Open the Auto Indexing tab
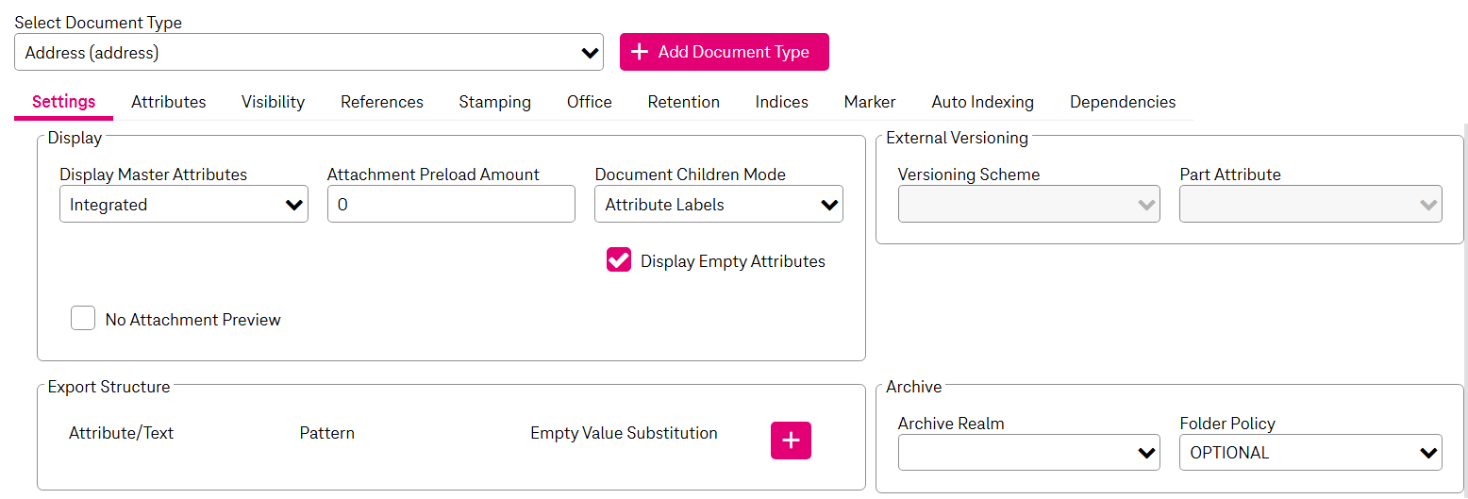Image resolution: width=1468 pixels, height=499 pixels. pyautogui.click(x=982, y=102)
